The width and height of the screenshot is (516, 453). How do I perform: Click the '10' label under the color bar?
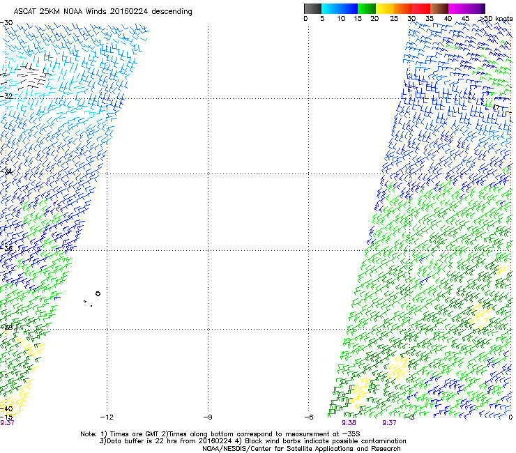point(341,19)
